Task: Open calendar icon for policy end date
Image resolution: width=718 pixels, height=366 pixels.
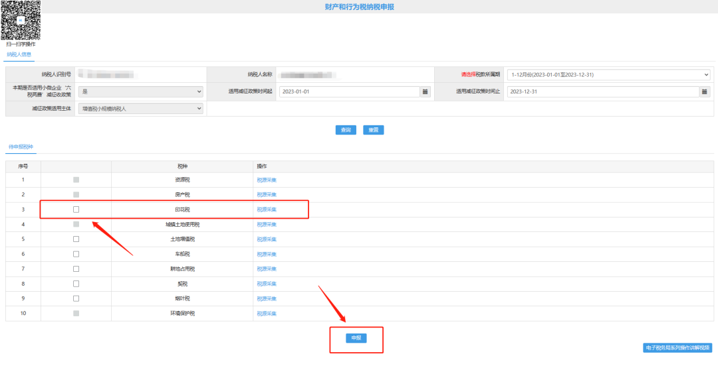Action: point(705,91)
